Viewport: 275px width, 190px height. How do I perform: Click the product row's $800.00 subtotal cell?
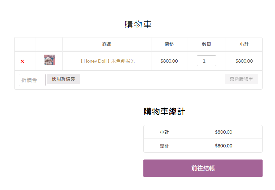[244, 61]
